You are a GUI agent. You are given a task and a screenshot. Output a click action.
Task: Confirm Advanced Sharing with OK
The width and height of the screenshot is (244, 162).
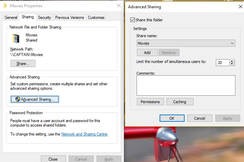click(x=172, y=118)
